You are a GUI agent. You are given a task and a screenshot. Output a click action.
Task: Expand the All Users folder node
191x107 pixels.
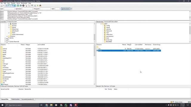click(9, 26)
